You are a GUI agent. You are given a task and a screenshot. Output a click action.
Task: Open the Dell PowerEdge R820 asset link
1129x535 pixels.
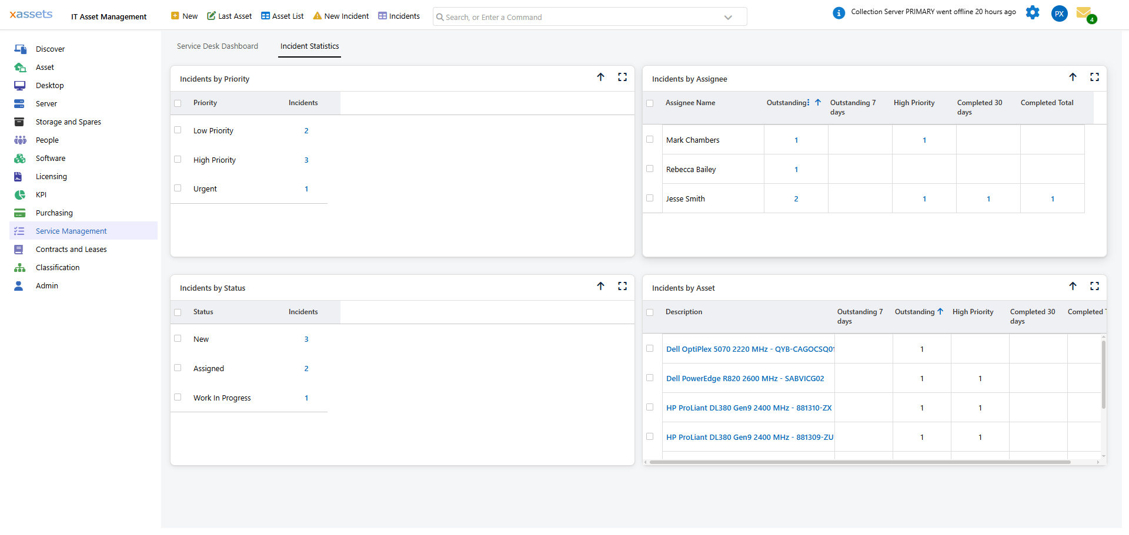(x=745, y=378)
